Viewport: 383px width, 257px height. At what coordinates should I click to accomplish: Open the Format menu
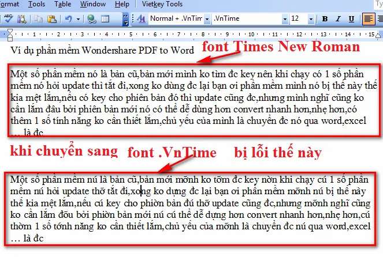(9, 4)
